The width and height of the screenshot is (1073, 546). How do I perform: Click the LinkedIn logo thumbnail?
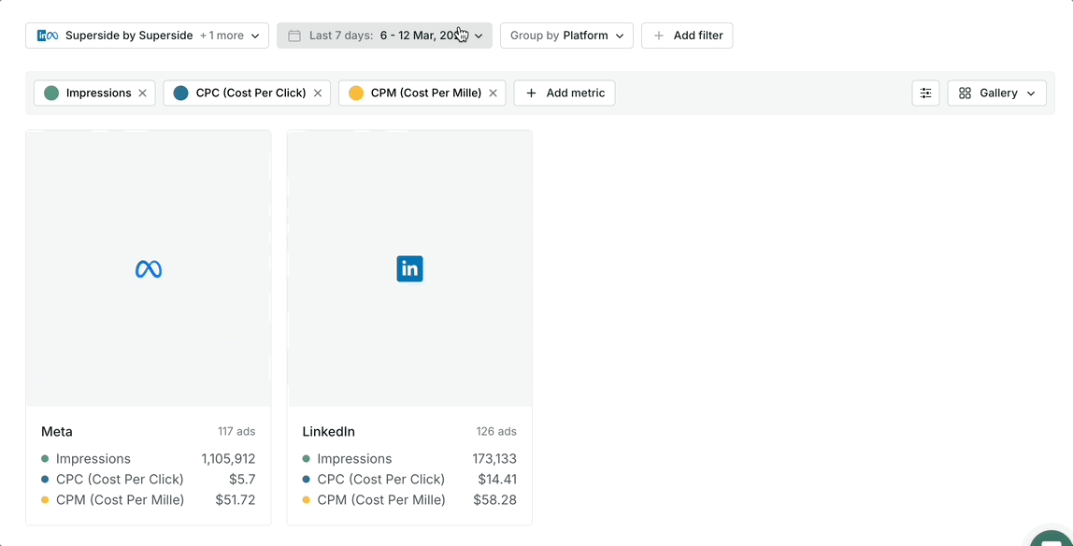[409, 269]
